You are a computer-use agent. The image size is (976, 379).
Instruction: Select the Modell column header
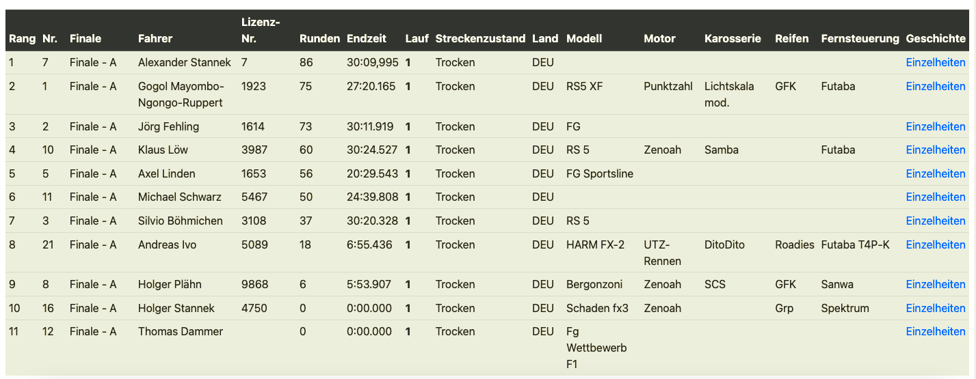[584, 39]
